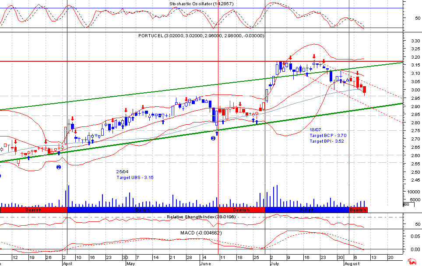Click the 0.00 MACD axis label
Viewport: 422px width, 266px height.
click(x=415, y=249)
